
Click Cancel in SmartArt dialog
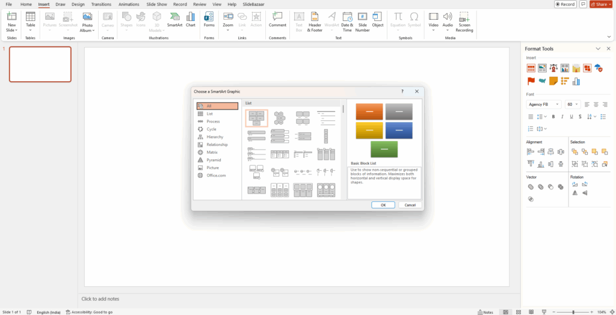tap(410, 205)
